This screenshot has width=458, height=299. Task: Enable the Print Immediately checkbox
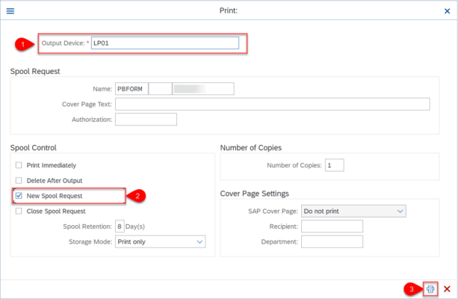[x=19, y=165]
